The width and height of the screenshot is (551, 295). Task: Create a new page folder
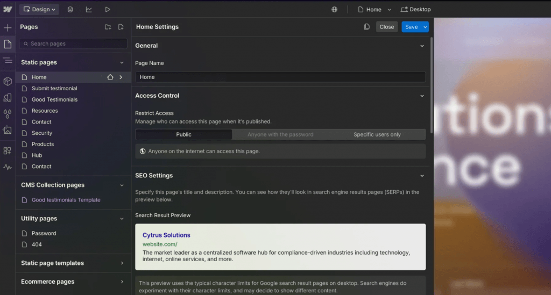[108, 27]
